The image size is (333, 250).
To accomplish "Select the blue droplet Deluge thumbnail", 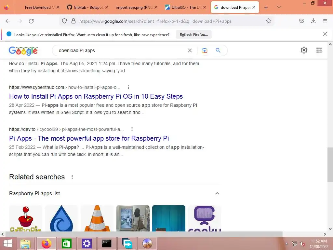I will pyautogui.click(x=61, y=218).
